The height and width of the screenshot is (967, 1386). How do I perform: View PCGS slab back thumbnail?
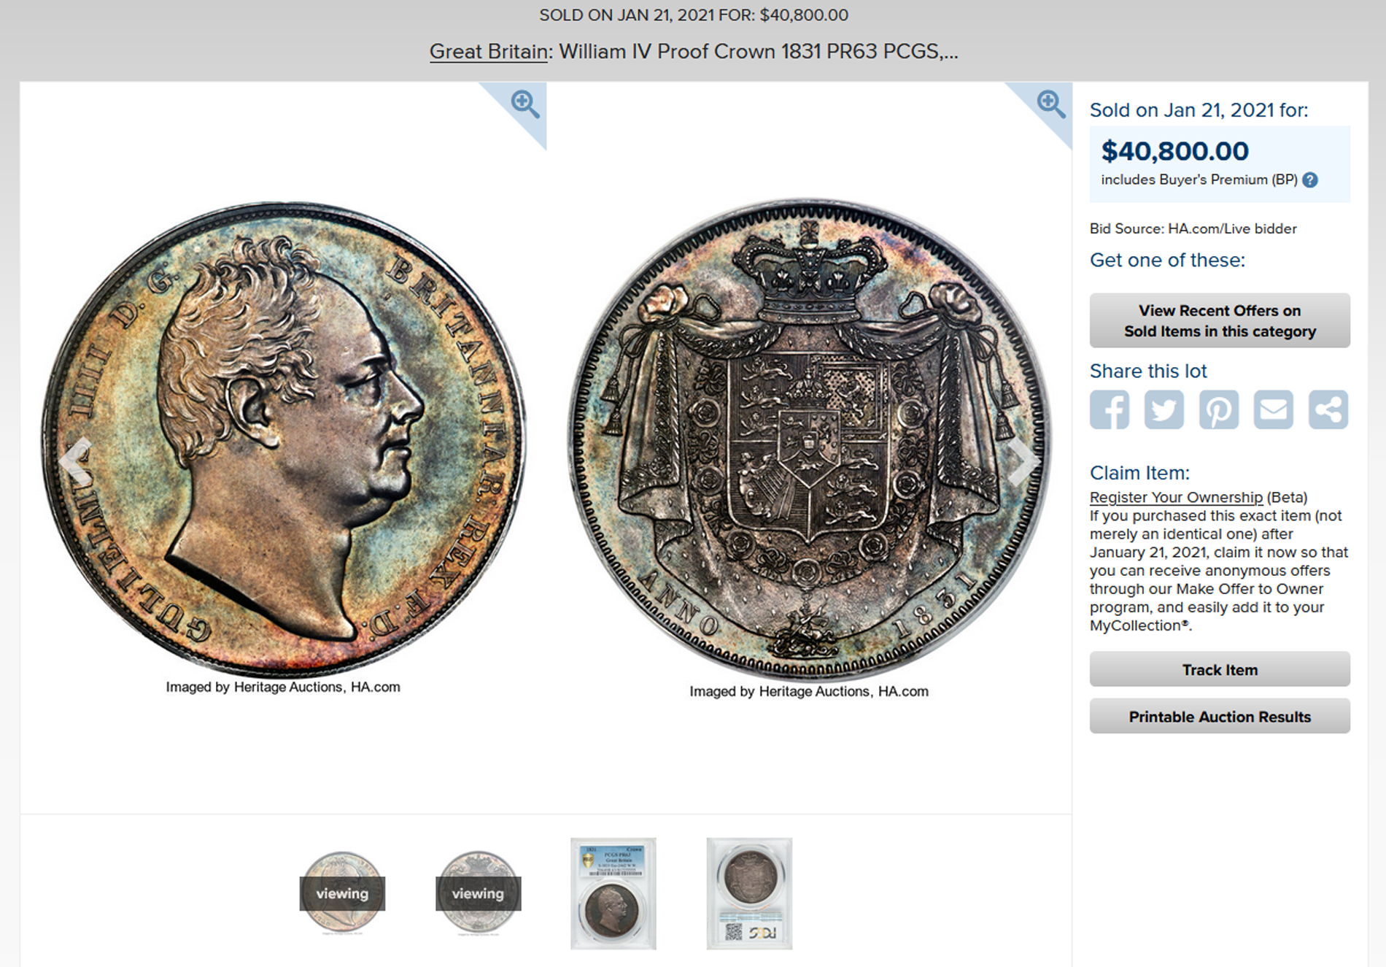click(x=749, y=893)
